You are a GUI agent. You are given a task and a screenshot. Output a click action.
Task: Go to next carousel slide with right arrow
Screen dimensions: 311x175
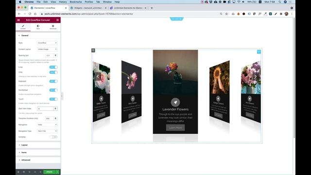click(x=256, y=76)
